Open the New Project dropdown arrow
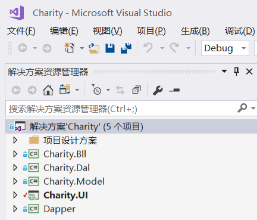257x220 pixels. pos(82,48)
